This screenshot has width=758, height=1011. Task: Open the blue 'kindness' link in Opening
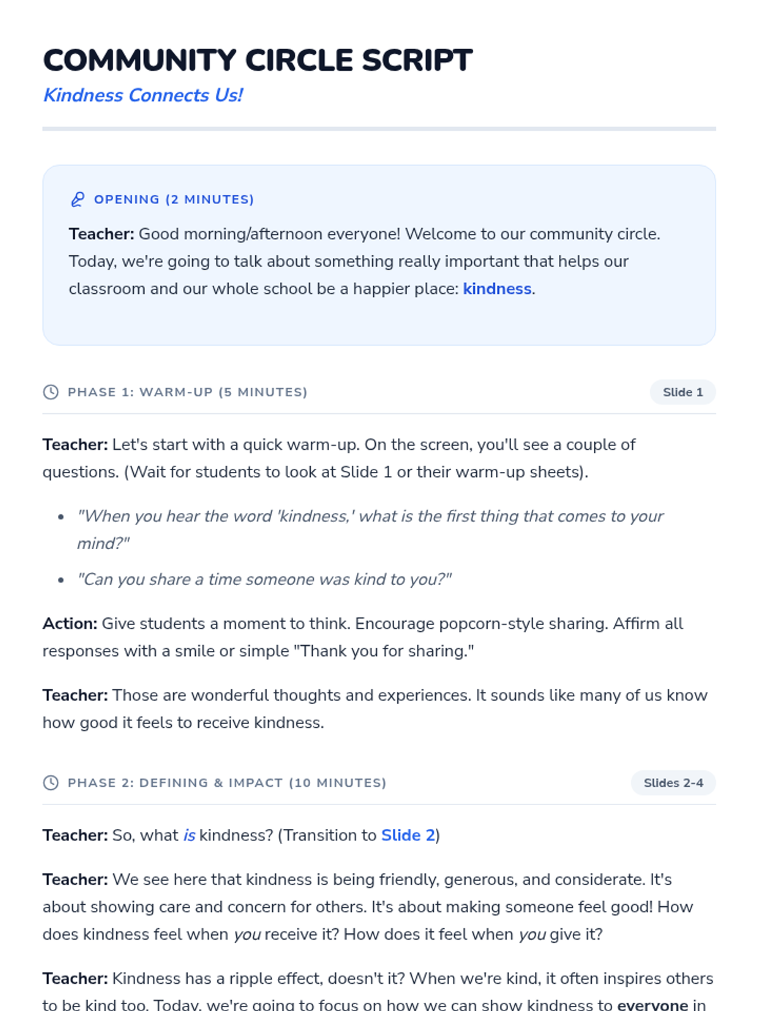pos(497,289)
